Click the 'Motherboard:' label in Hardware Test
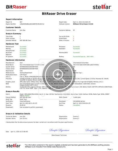This screenshot has height=151, width=118. (10, 47)
